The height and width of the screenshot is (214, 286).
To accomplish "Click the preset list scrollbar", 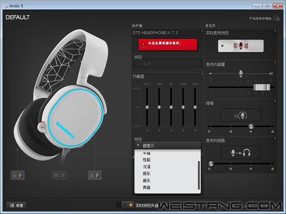I will (x=199, y=175).
